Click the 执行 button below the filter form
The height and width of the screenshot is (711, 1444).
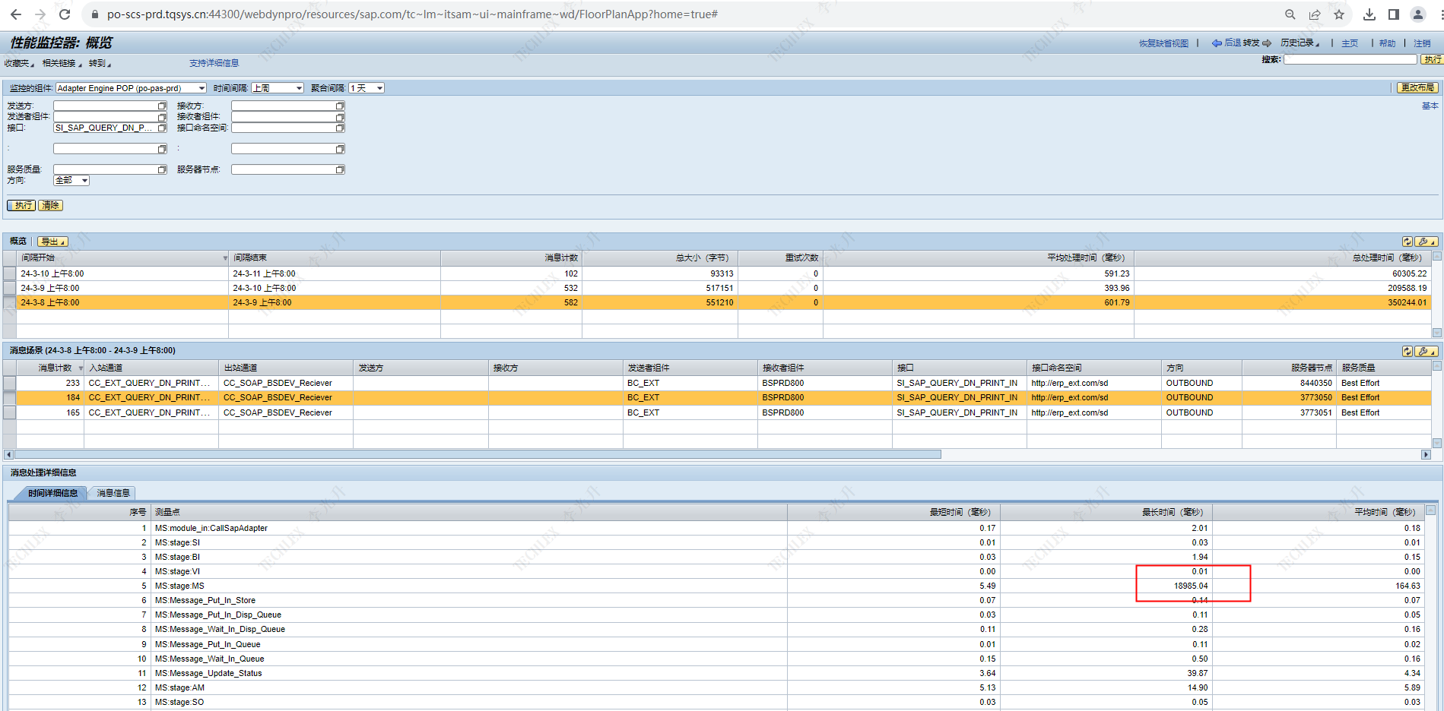(21, 205)
